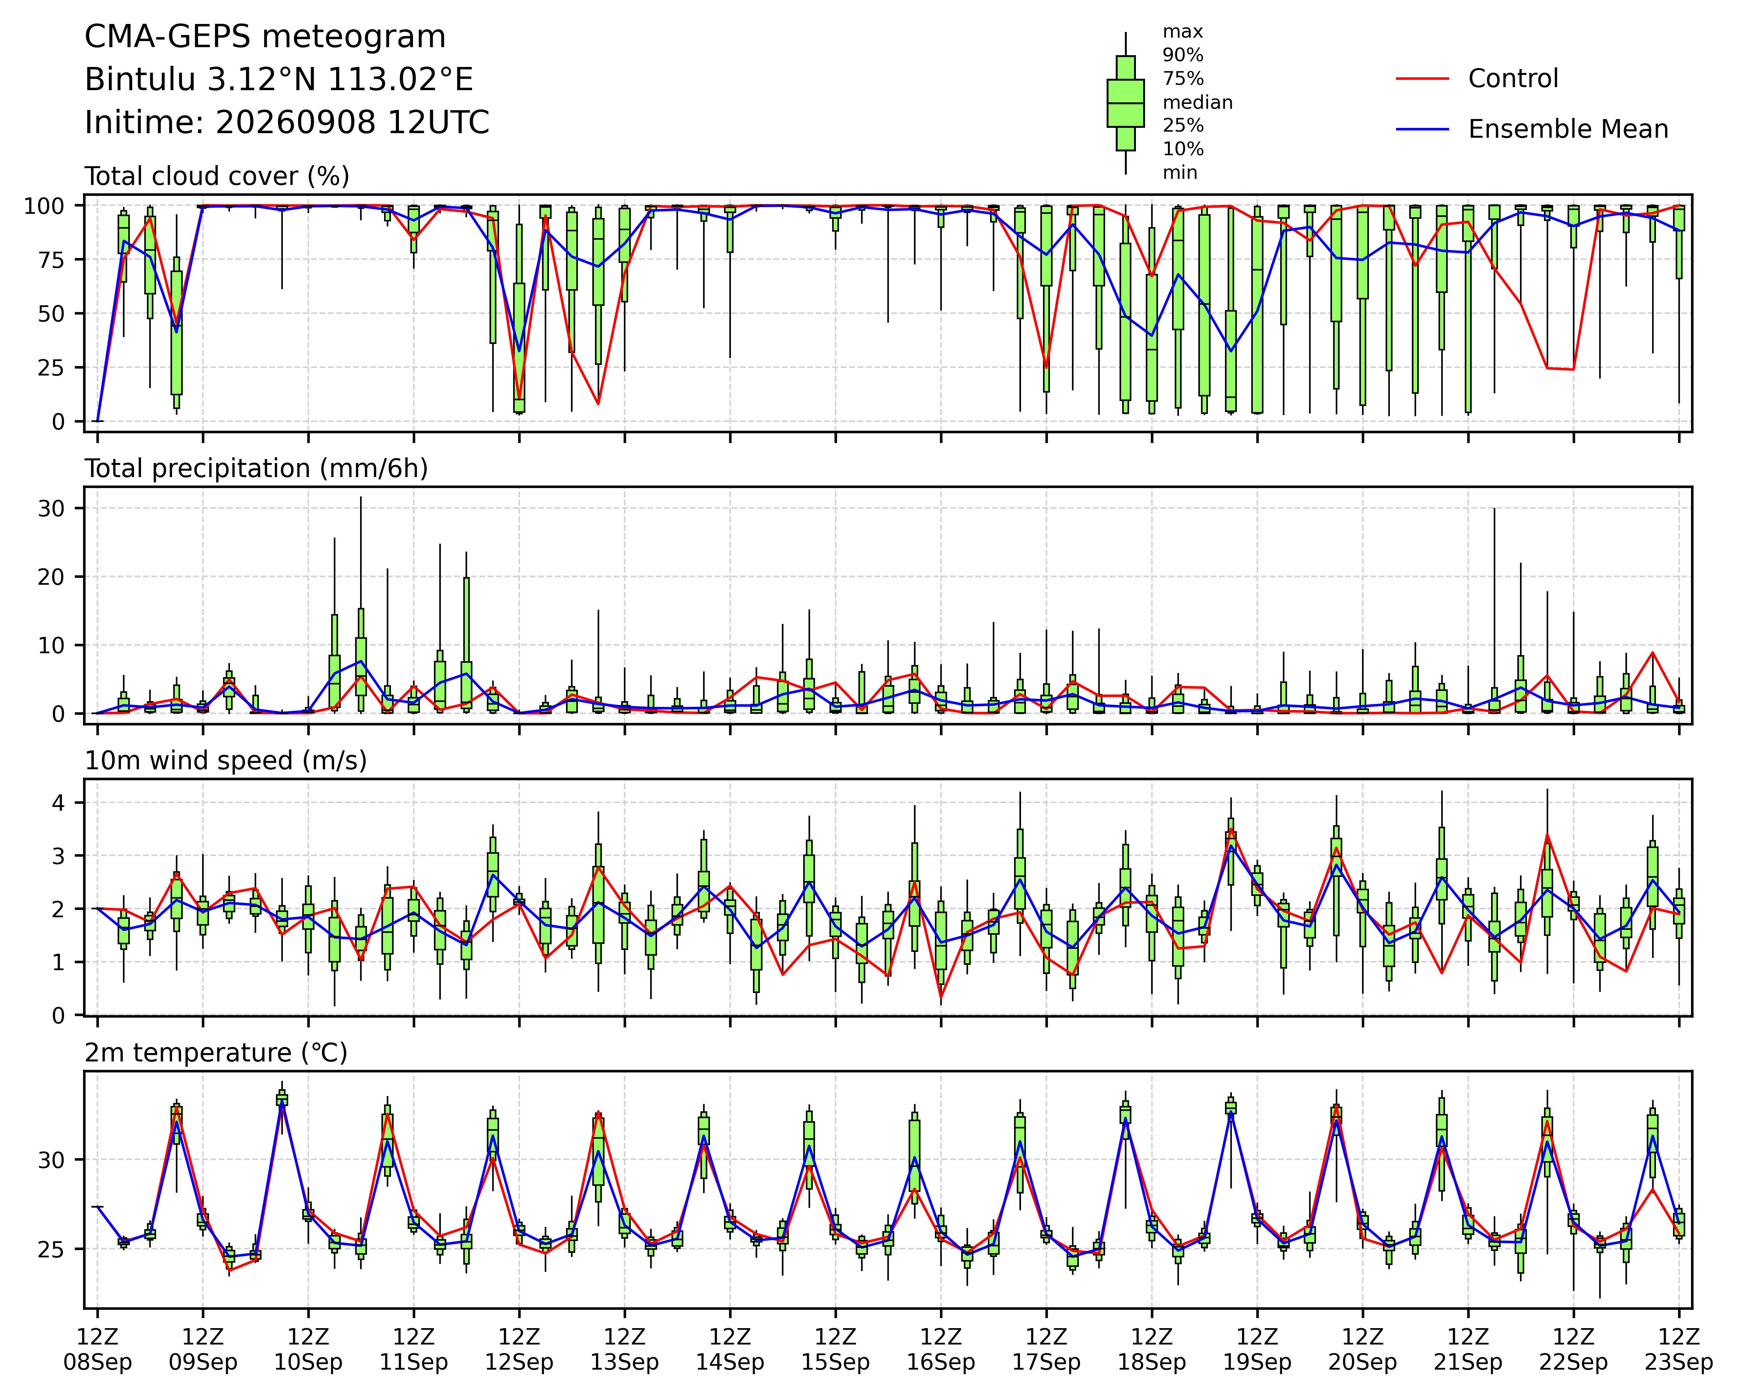Click the boxplot legend icon
Viewport: 1737px width, 1397px height.
pyautogui.click(x=1126, y=103)
